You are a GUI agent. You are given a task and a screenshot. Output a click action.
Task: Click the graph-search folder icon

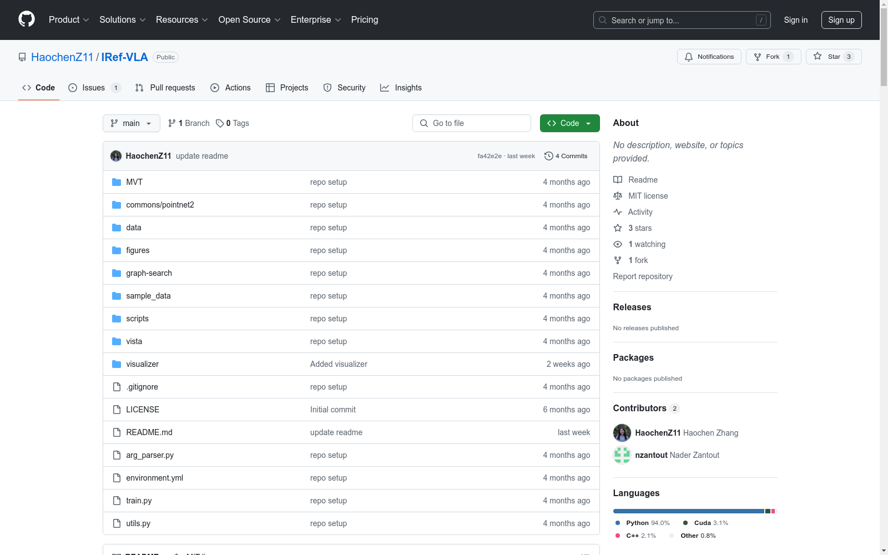(x=117, y=273)
